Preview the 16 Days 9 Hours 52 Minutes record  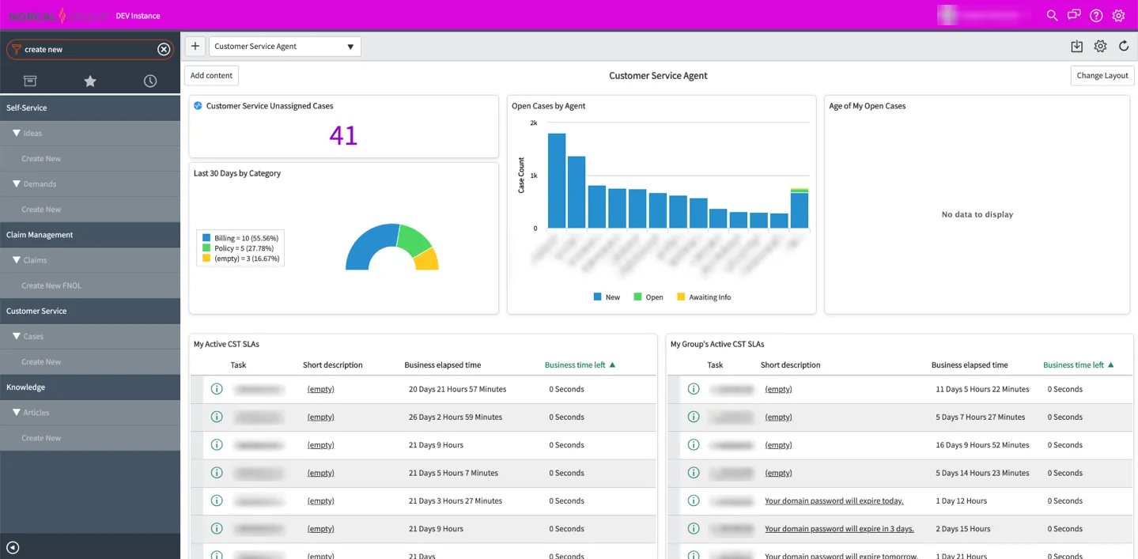[x=694, y=444]
